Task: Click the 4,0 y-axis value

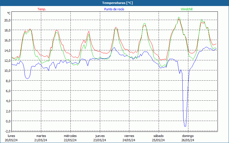Action: (x=8, y=101)
